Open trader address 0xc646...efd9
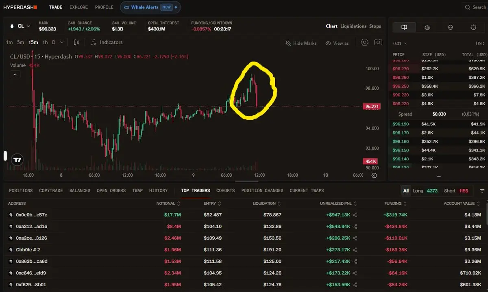 pyautogui.click(x=31, y=273)
